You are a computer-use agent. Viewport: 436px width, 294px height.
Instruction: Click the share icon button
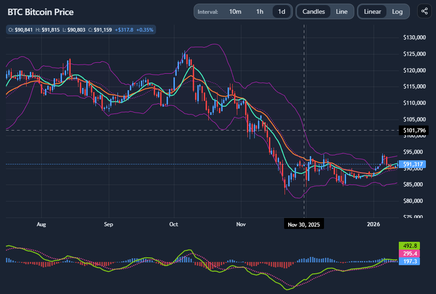point(425,11)
